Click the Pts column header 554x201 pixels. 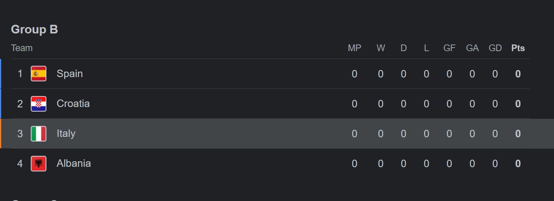point(518,48)
